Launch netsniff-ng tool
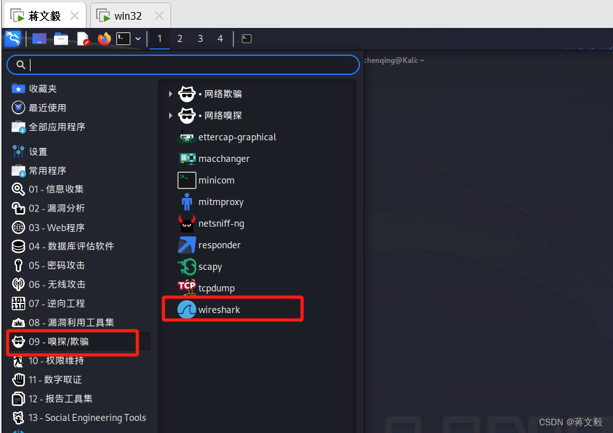This screenshot has width=613, height=433. (x=211, y=223)
